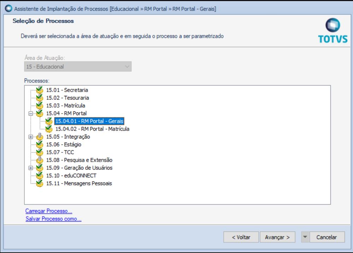Click the icon beside 15.01 - Secretaria
Image resolution: width=353 pixels, height=253 pixels.
click(40, 90)
